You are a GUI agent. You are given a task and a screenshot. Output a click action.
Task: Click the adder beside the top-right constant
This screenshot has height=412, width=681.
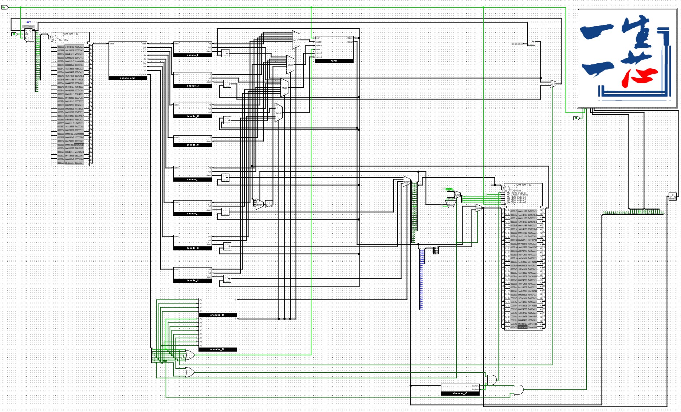pyautogui.click(x=531, y=42)
